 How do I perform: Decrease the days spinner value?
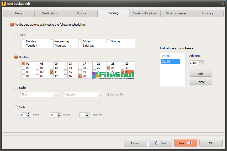[x=29, y=116]
